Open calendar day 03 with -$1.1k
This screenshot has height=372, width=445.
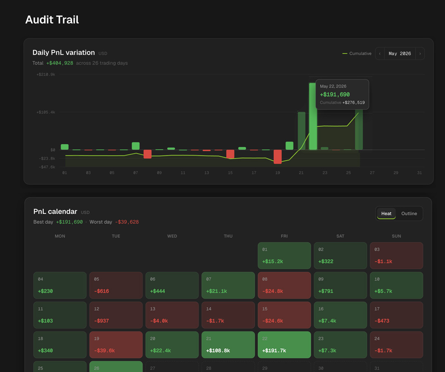[397, 255]
